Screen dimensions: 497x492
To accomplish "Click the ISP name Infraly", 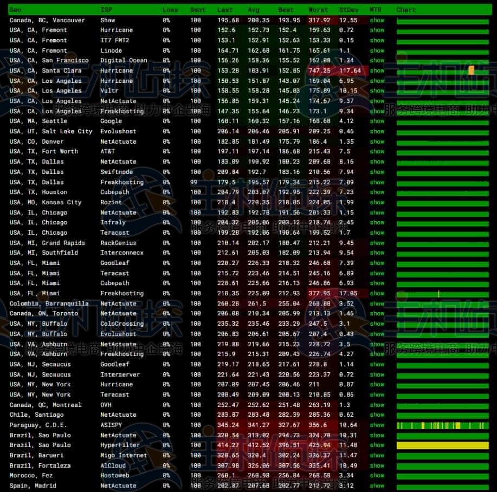I will click(x=113, y=222).
